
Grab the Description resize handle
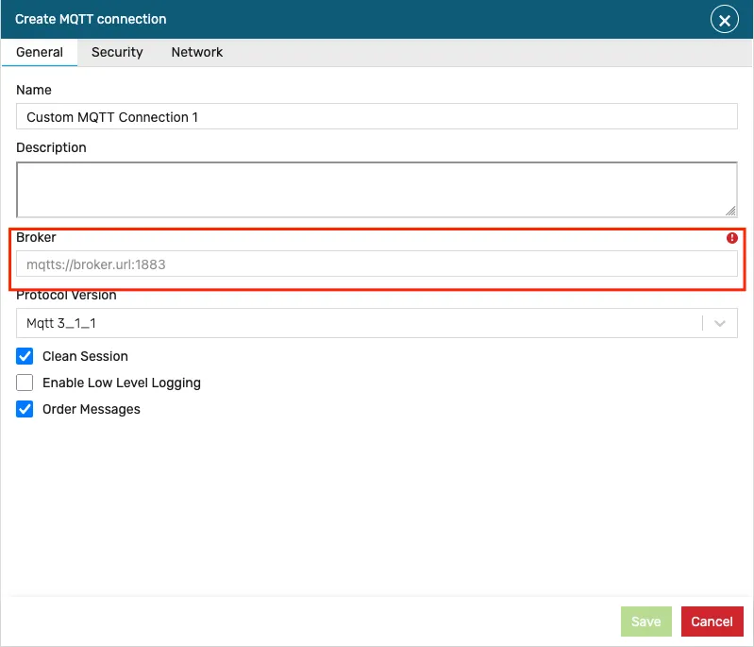pyautogui.click(x=730, y=211)
